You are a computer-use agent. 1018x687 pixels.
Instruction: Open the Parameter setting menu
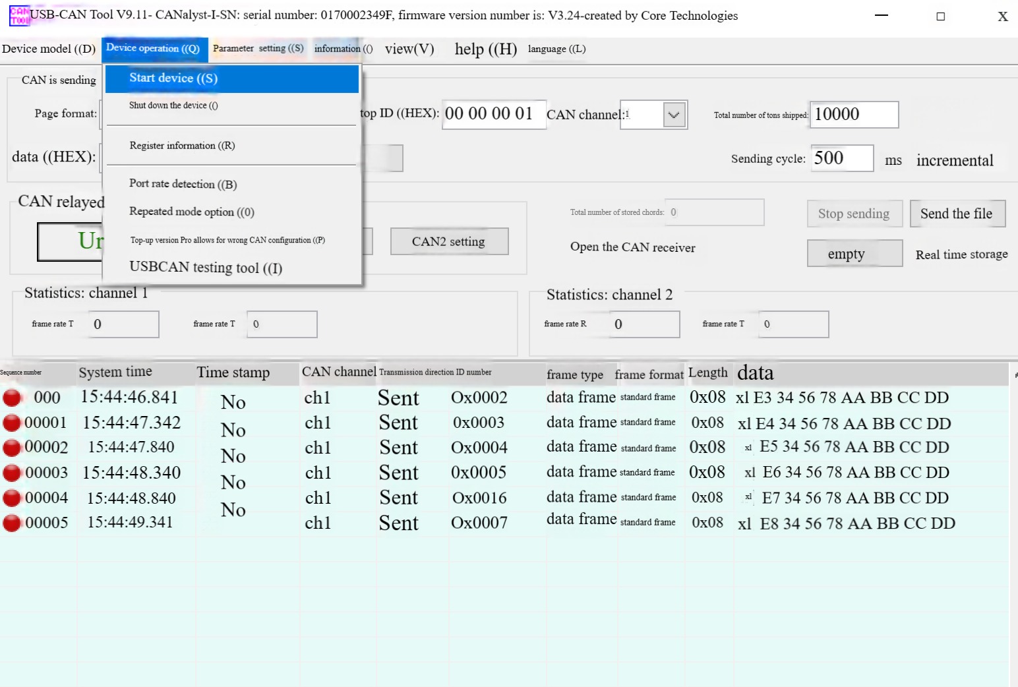click(258, 48)
